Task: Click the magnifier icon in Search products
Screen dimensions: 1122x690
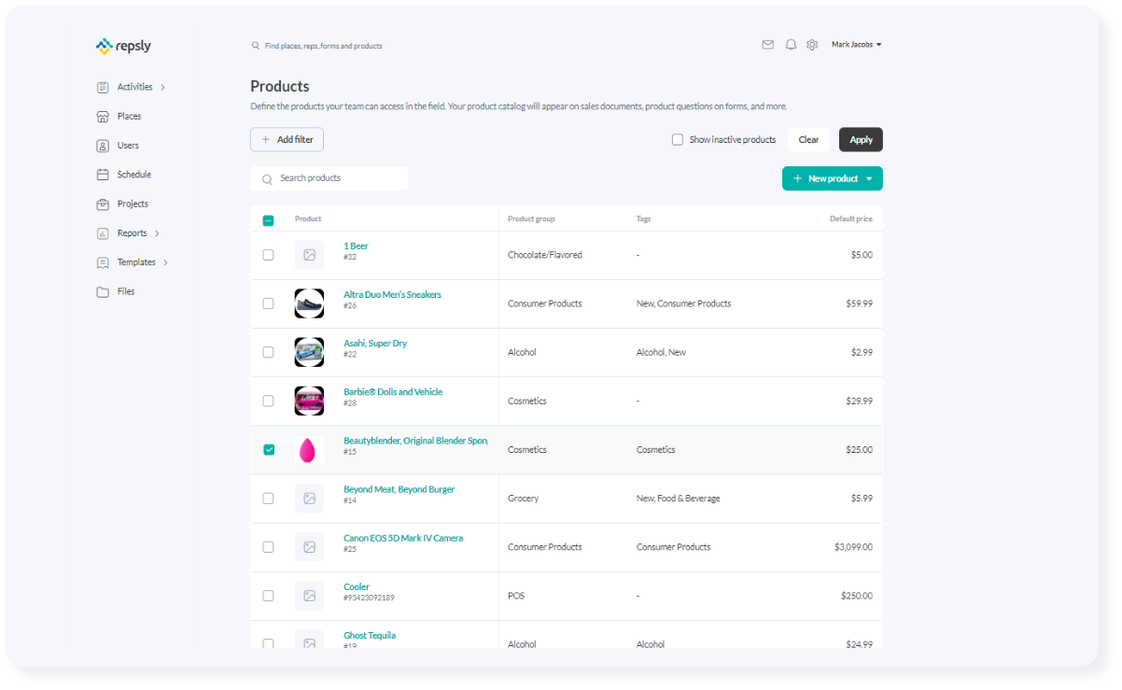Action: click(268, 178)
